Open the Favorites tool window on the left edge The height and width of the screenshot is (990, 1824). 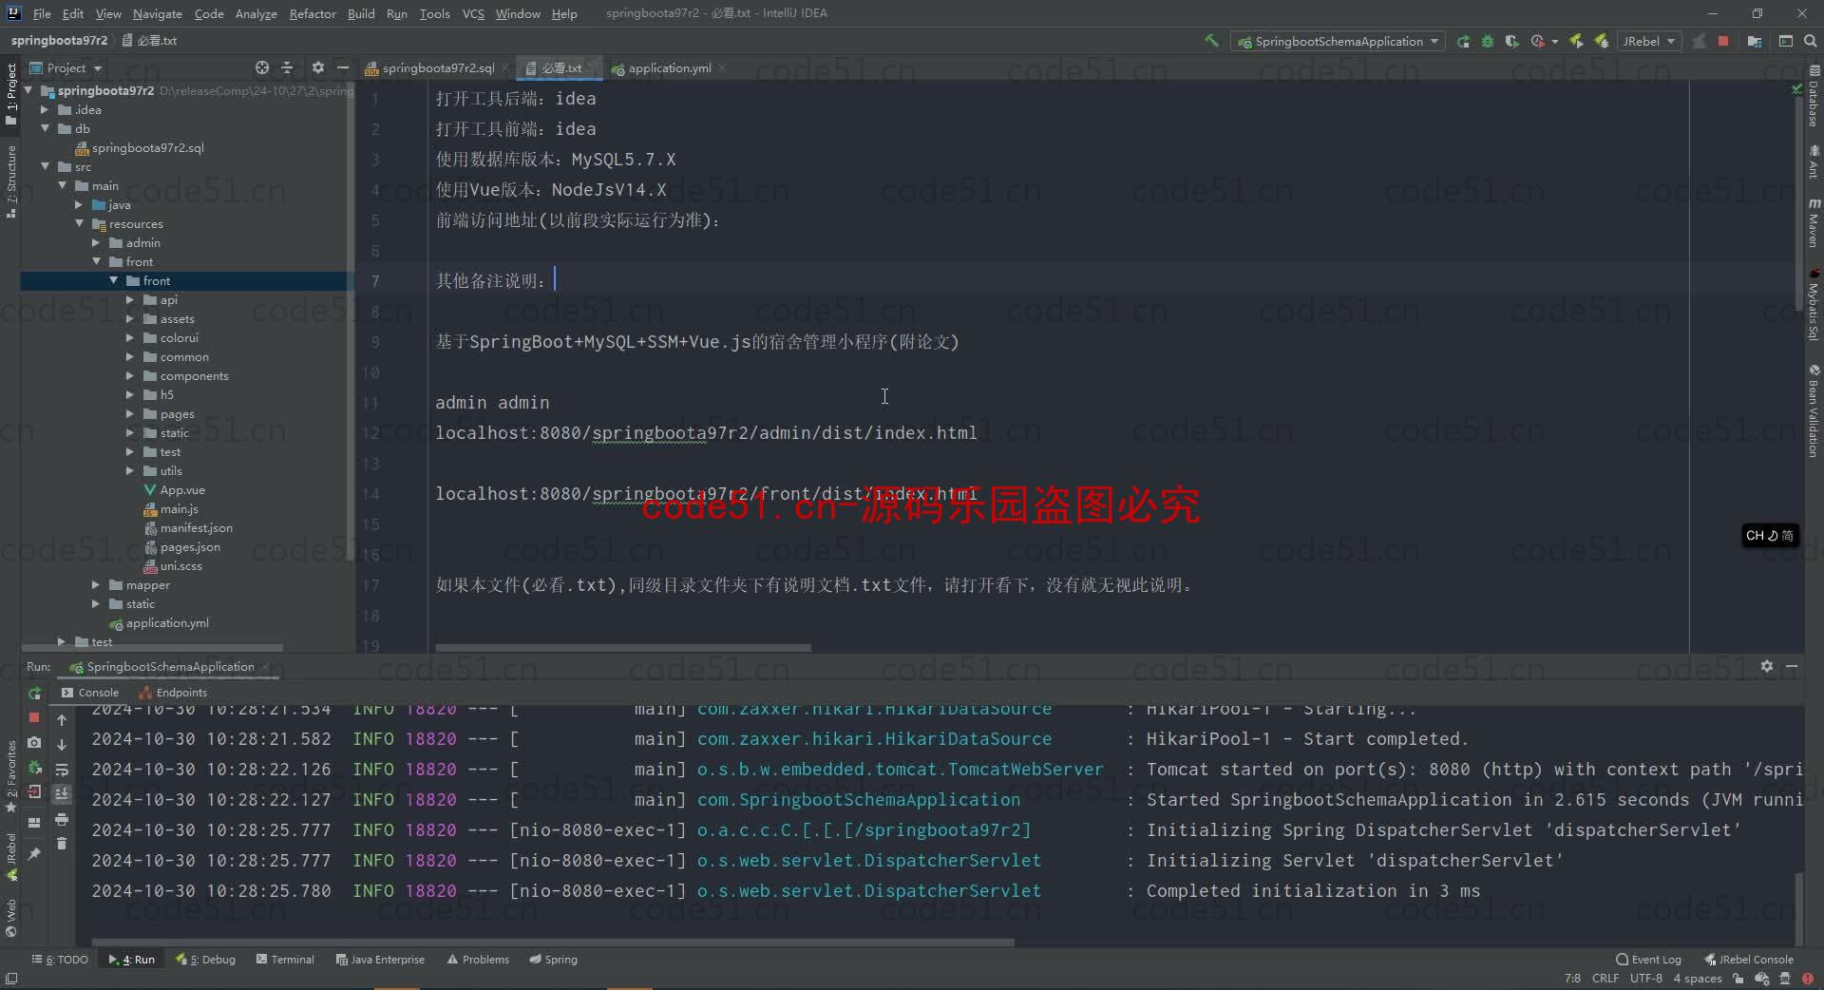coord(10,777)
